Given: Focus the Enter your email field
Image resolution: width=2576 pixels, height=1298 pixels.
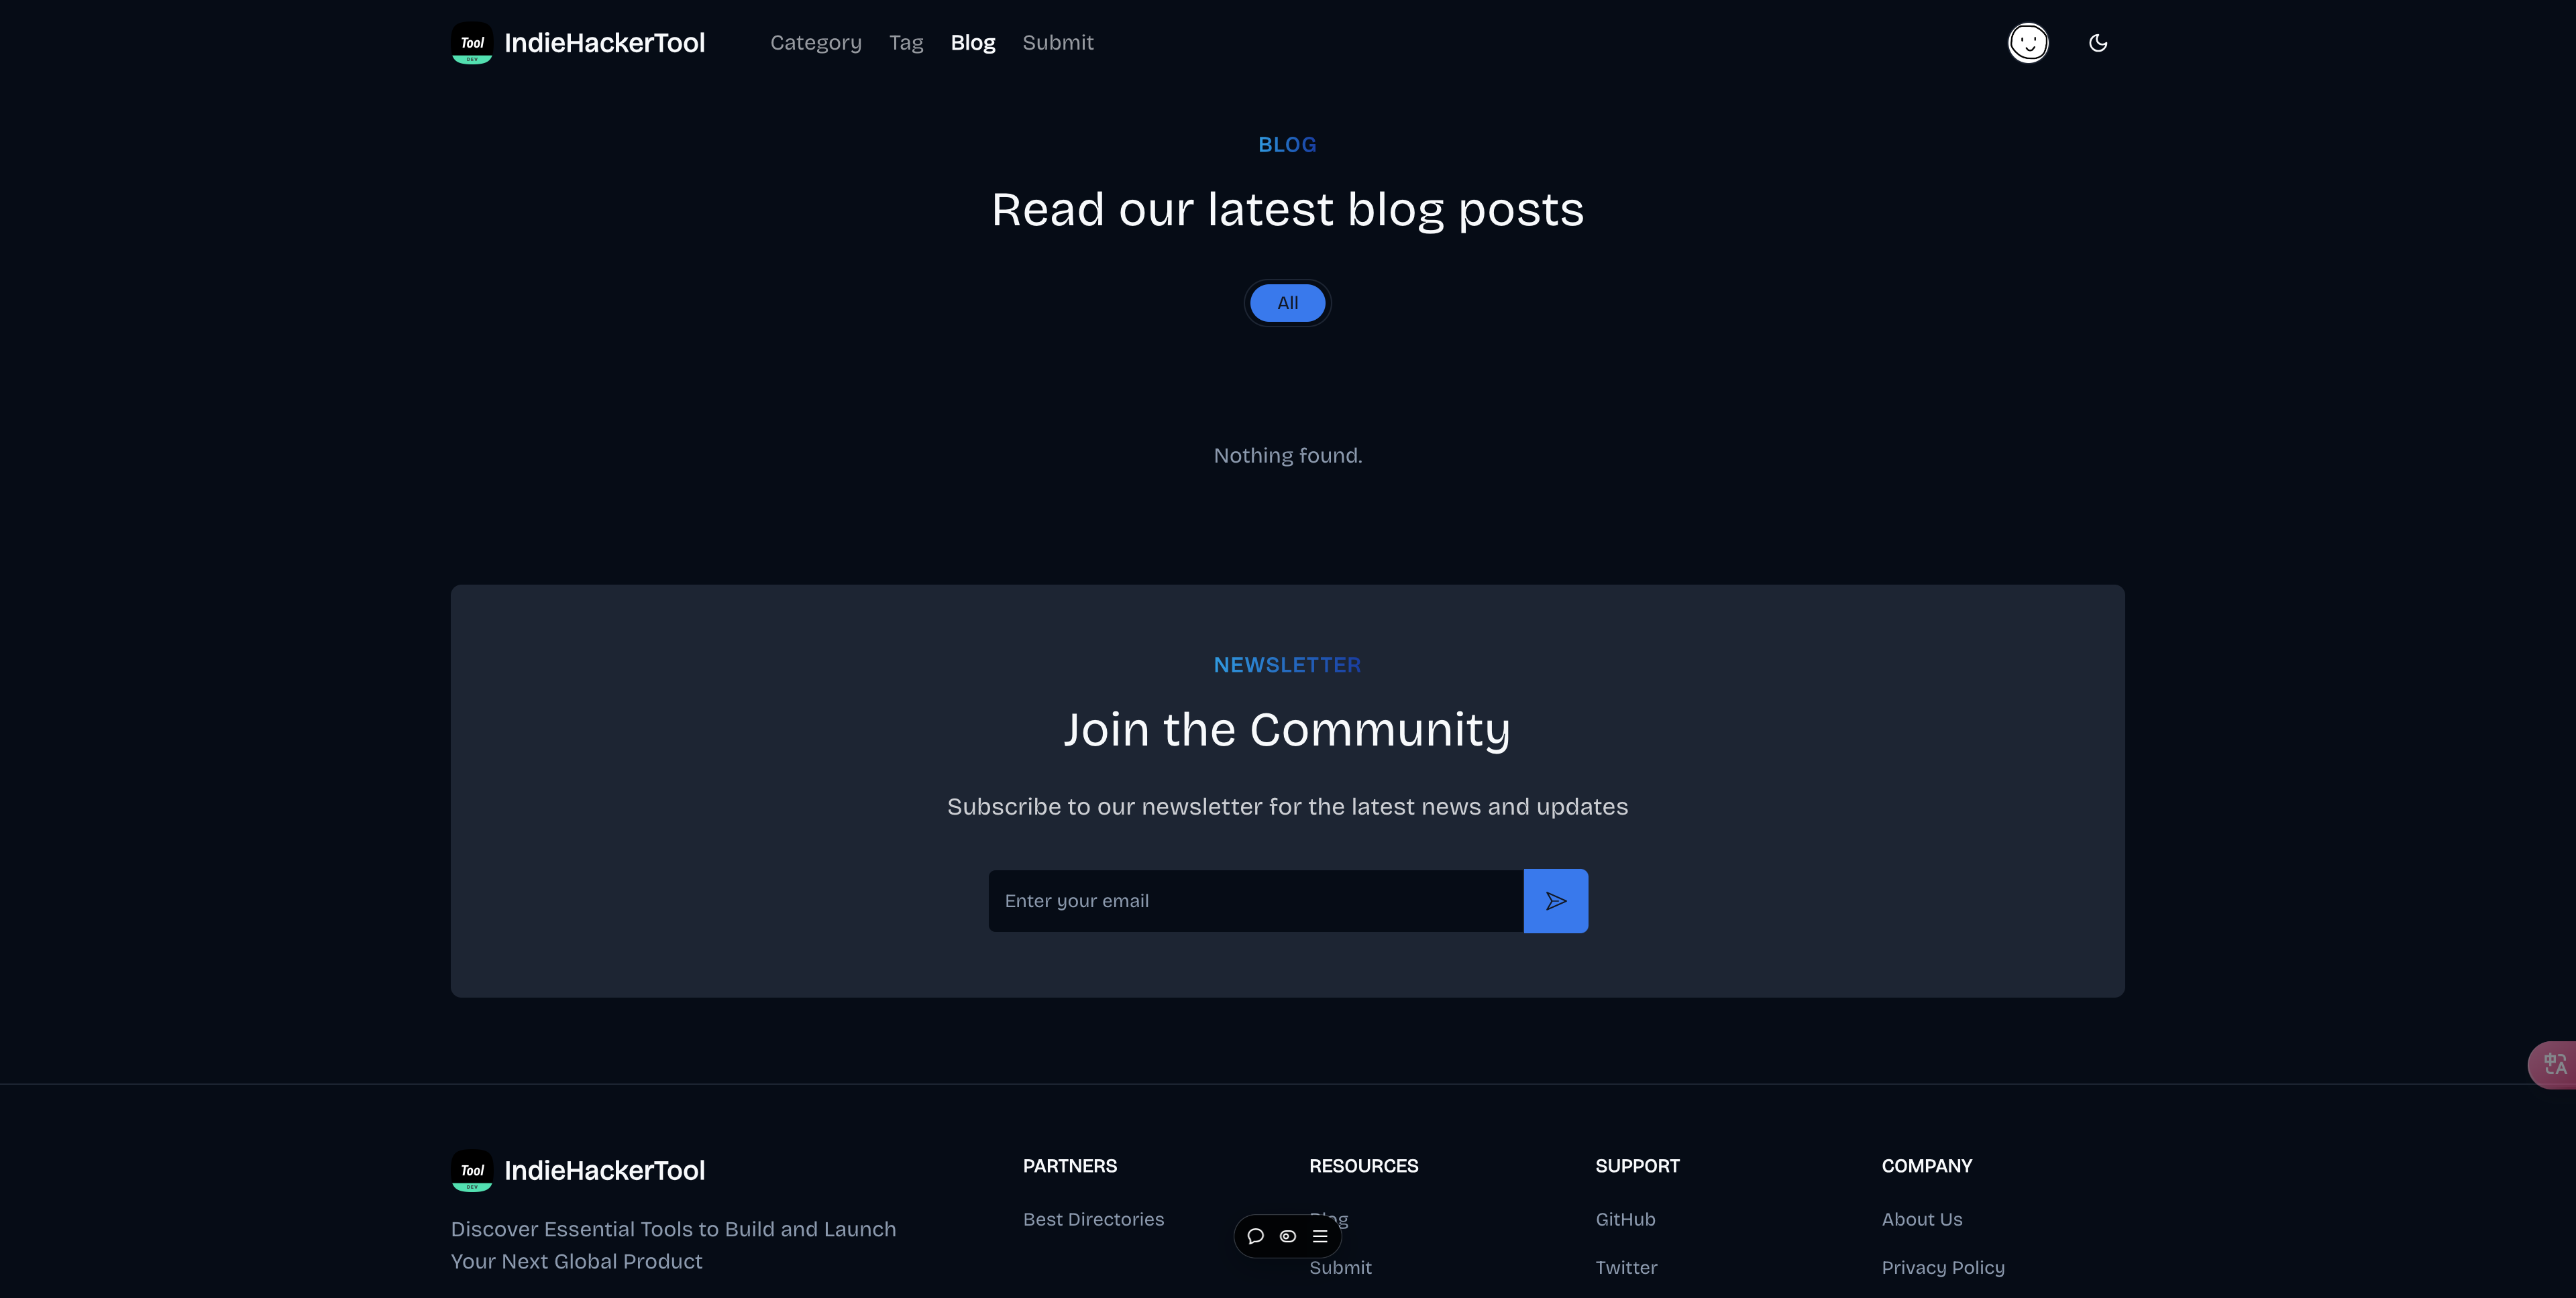Looking at the screenshot, I should [x=1256, y=900].
